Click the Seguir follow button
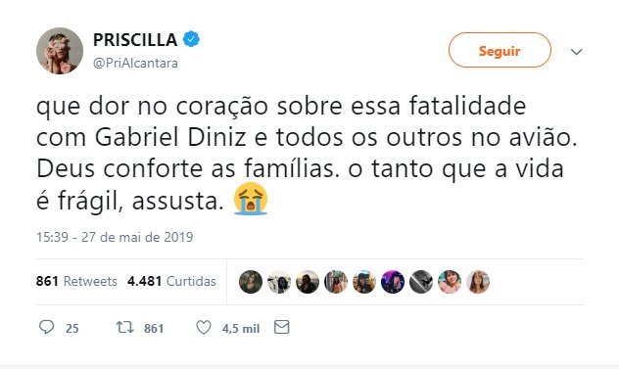The height and width of the screenshot is (369, 619). pyautogui.click(x=500, y=50)
